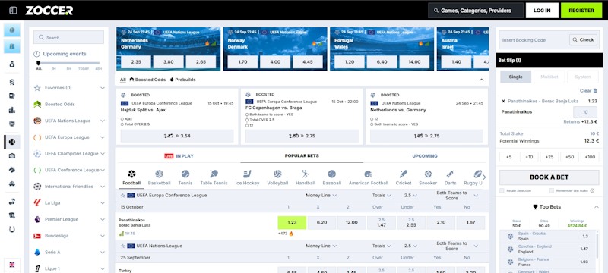Add +25 to the stake

coord(549,157)
